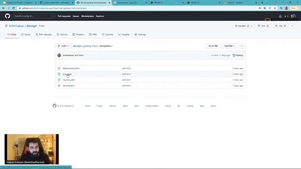This screenshot has width=301, height=169.
Task: Select the Actions repository tab
Action: (x=62, y=34)
